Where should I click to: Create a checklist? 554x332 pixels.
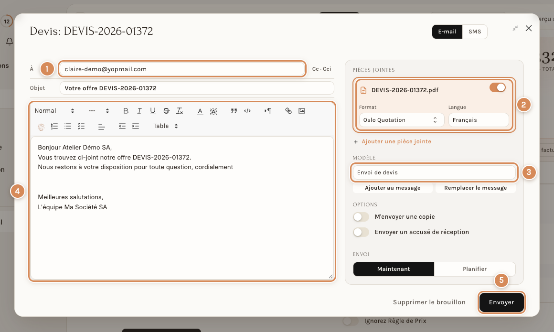[x=81, y=126]
